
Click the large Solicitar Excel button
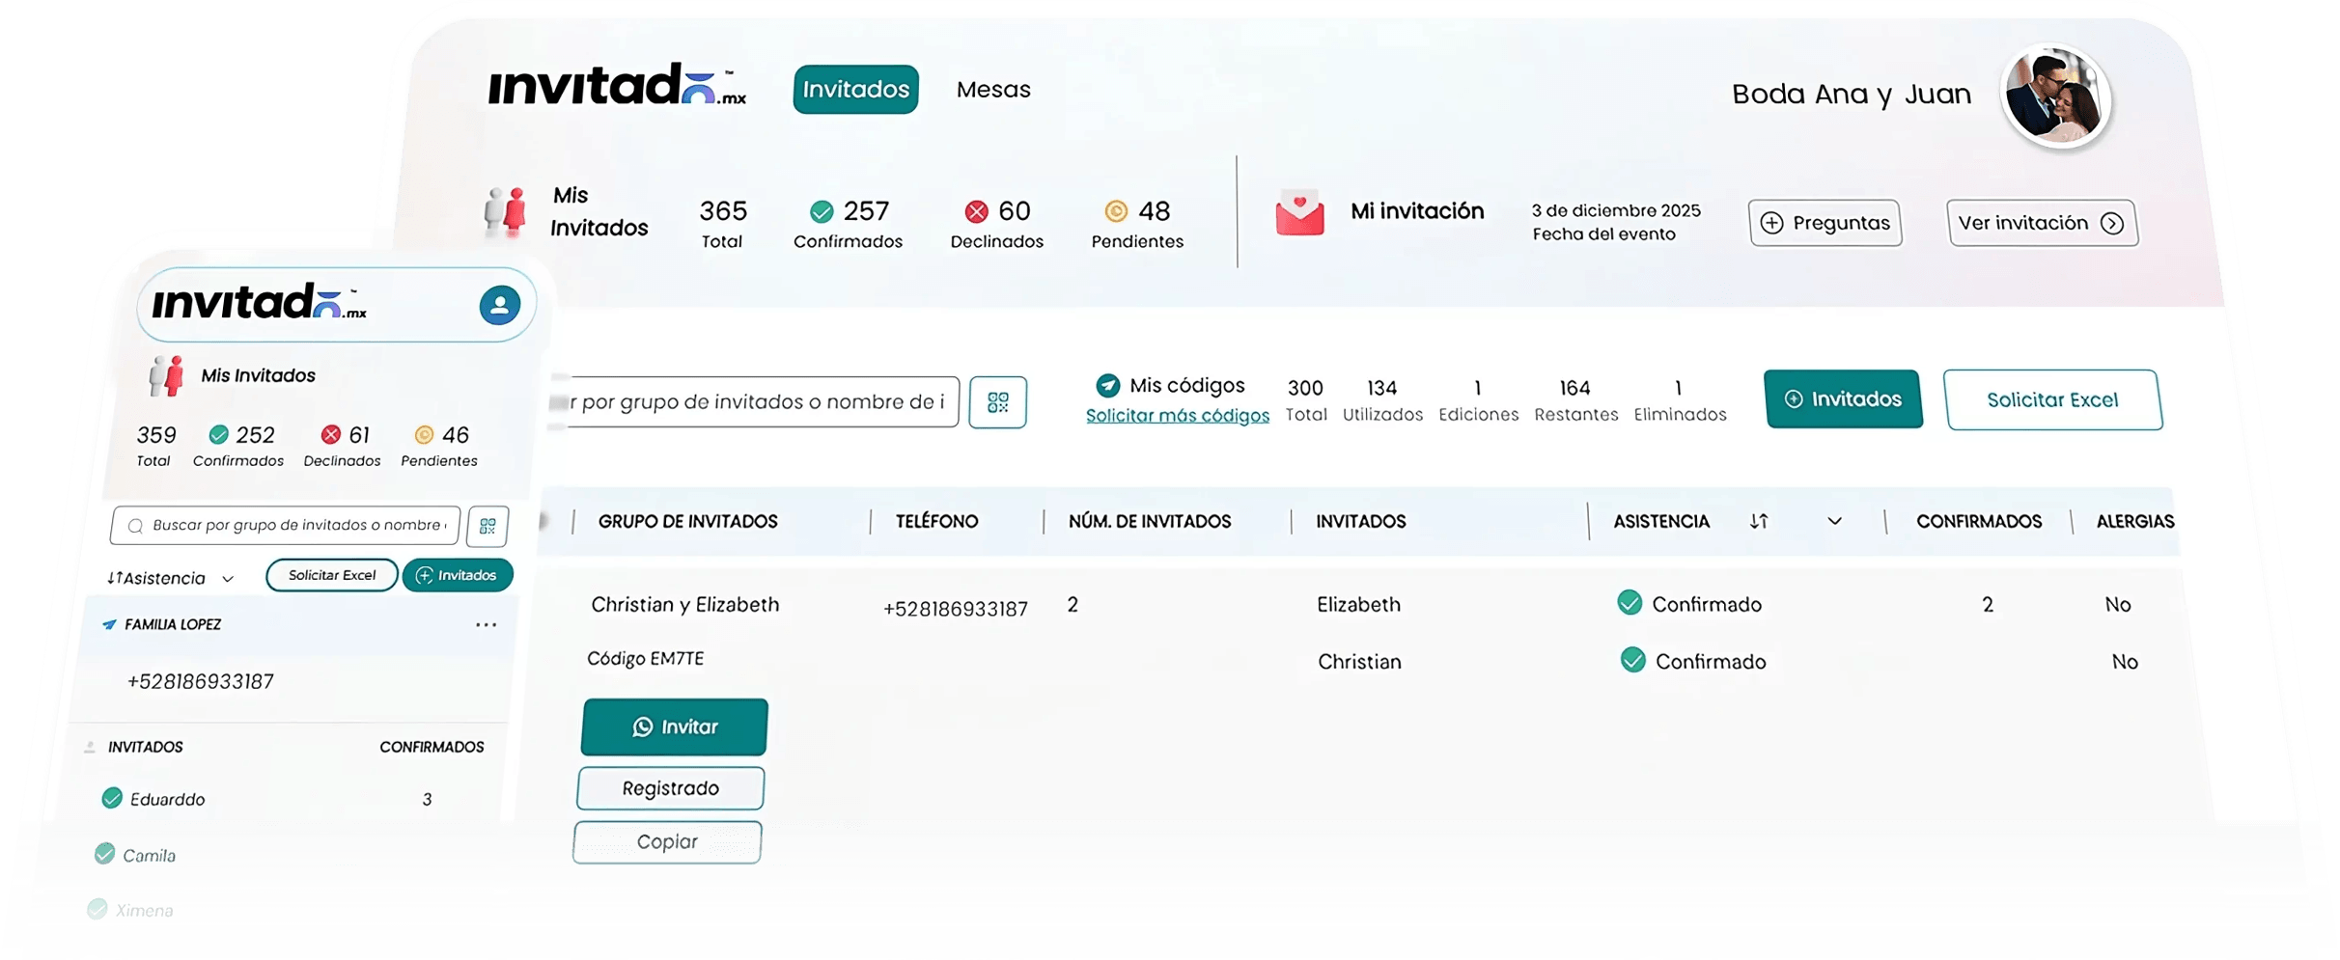click(2052, 399)
